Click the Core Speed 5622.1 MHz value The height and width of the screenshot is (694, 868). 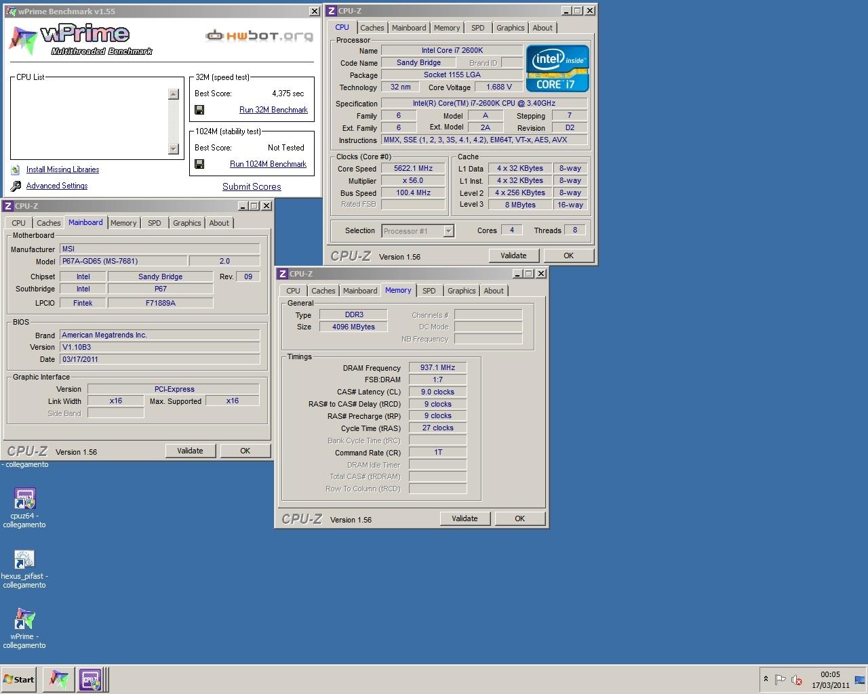click(x=413, y=168)
